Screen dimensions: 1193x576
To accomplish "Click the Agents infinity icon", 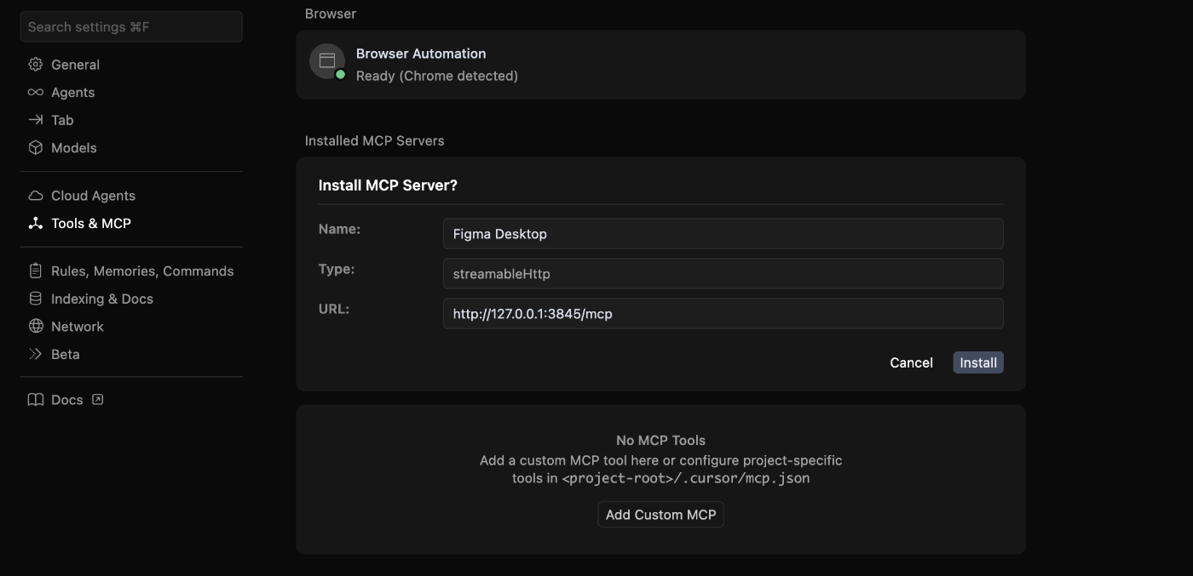I will pos(36,92).
